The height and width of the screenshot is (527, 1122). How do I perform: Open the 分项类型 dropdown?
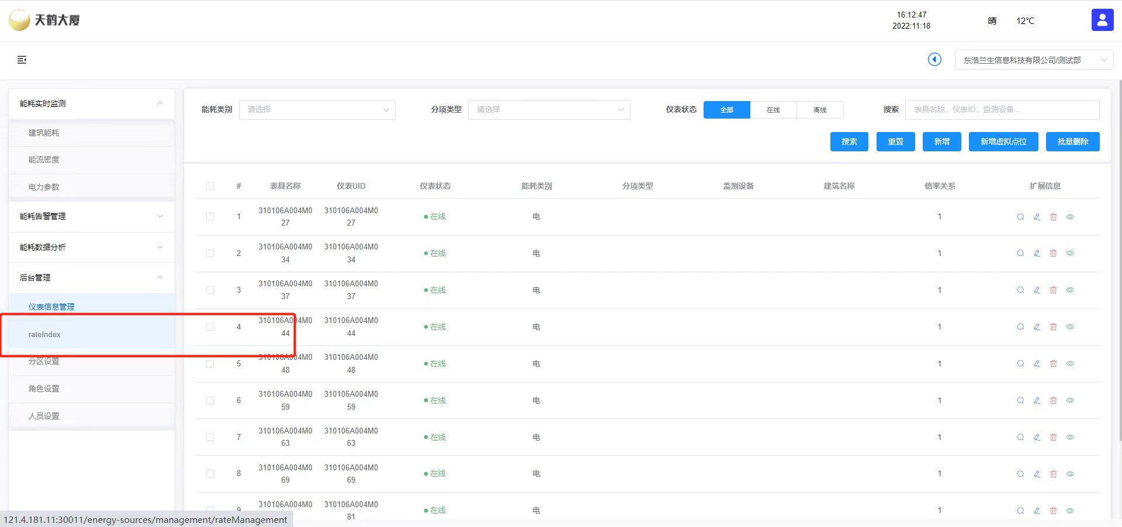pyautogui.click(x=549, y=110)
